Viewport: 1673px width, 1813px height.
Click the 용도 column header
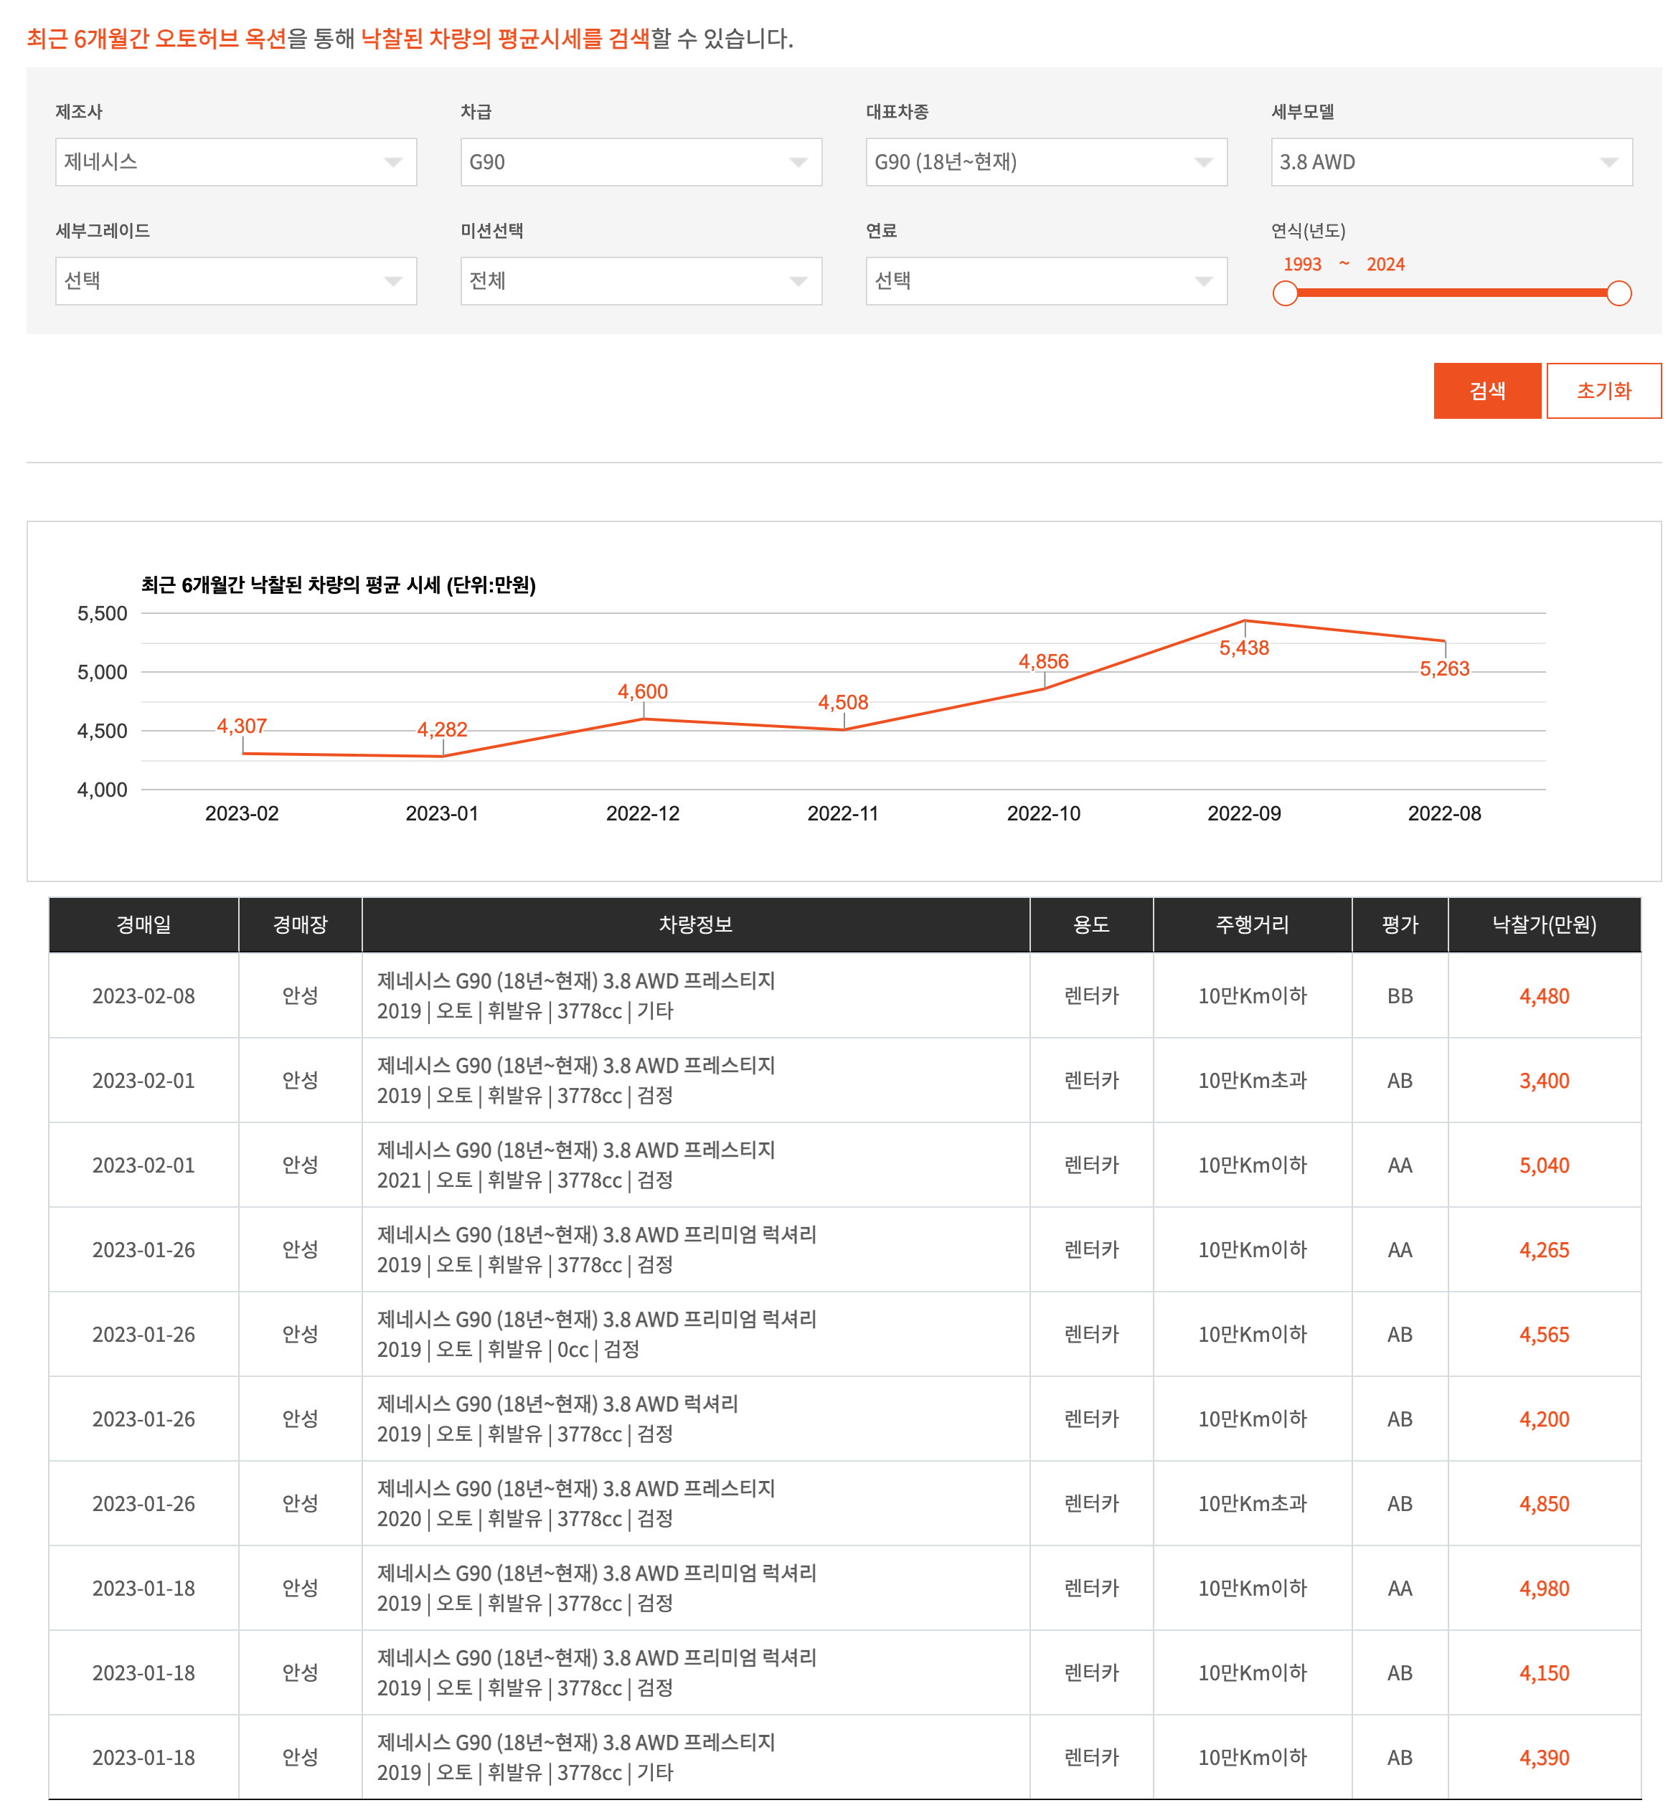(x=1091, y=924)
